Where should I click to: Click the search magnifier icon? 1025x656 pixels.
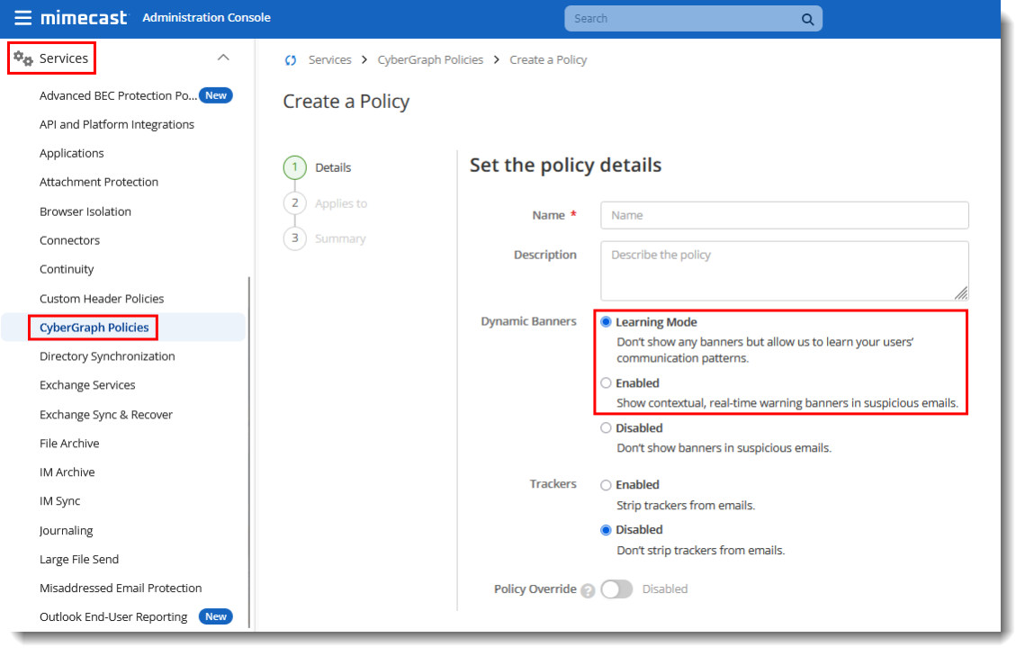807,19
